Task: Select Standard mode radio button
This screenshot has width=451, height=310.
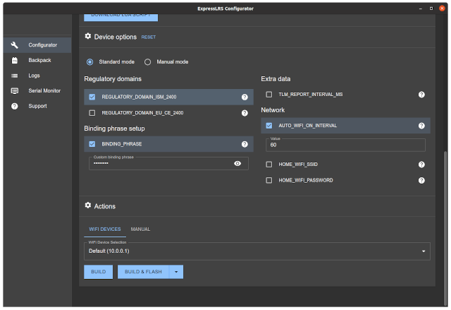Action: [90, 62]
